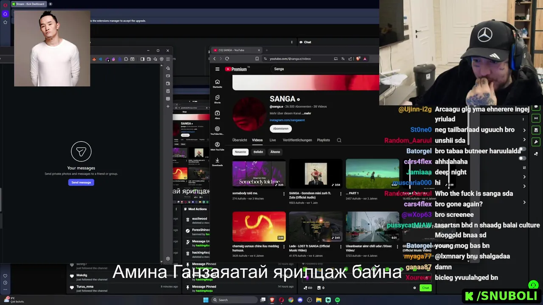Open 'Ulaanbaatar aimr chill udur' video thumbnail
The height and width of the screenshot is (305, 543).
pos(372,226)
